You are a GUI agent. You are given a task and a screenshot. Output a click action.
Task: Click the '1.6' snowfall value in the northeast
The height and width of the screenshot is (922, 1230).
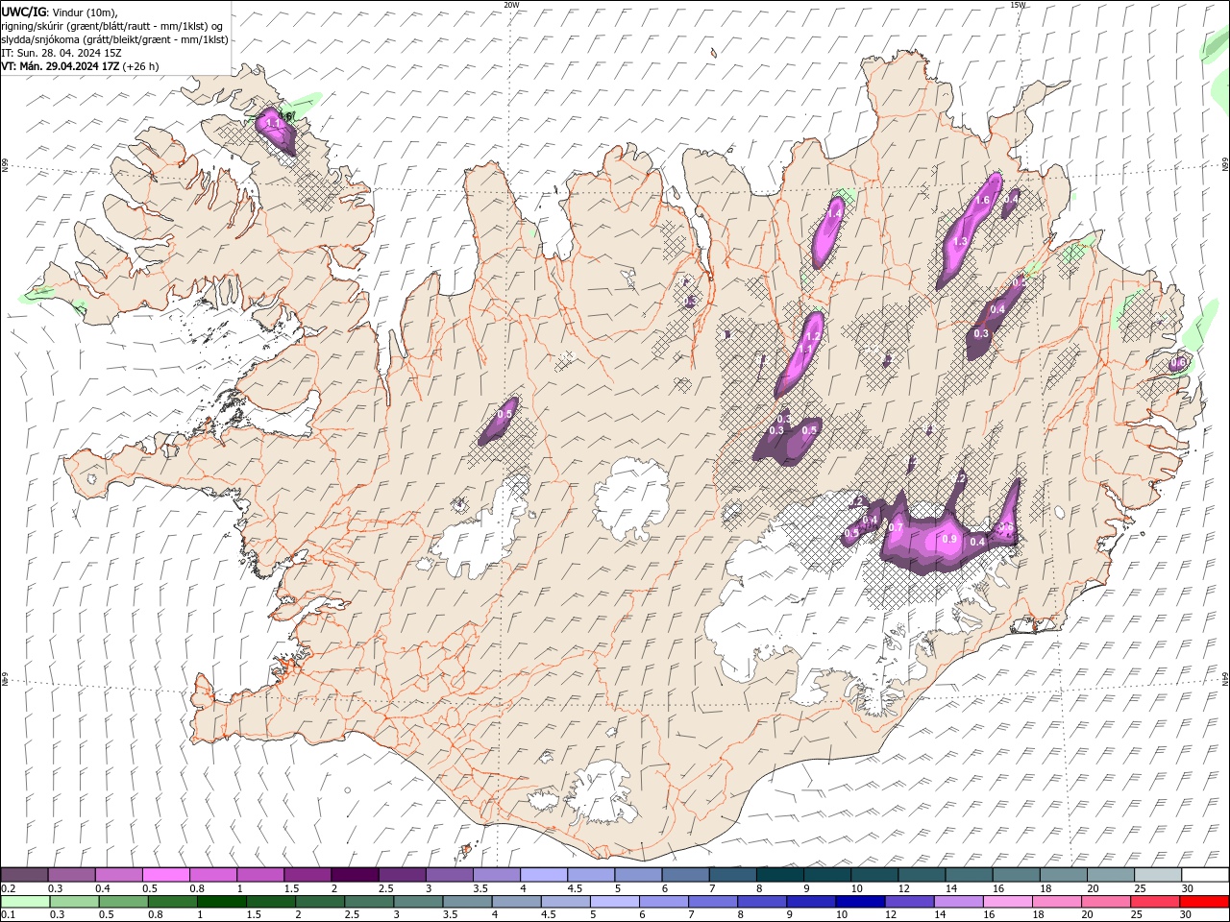[982, 201]
